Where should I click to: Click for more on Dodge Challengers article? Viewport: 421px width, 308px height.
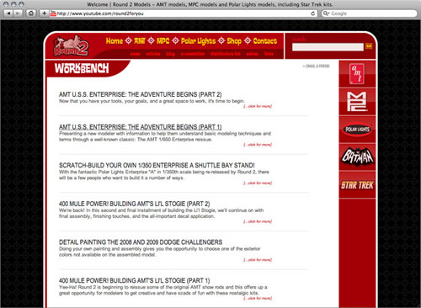click(258, 260)
